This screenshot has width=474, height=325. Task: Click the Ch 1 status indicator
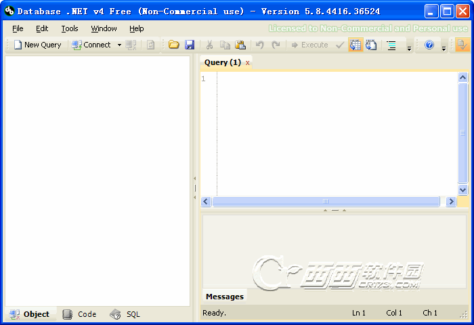pos(429,313)
